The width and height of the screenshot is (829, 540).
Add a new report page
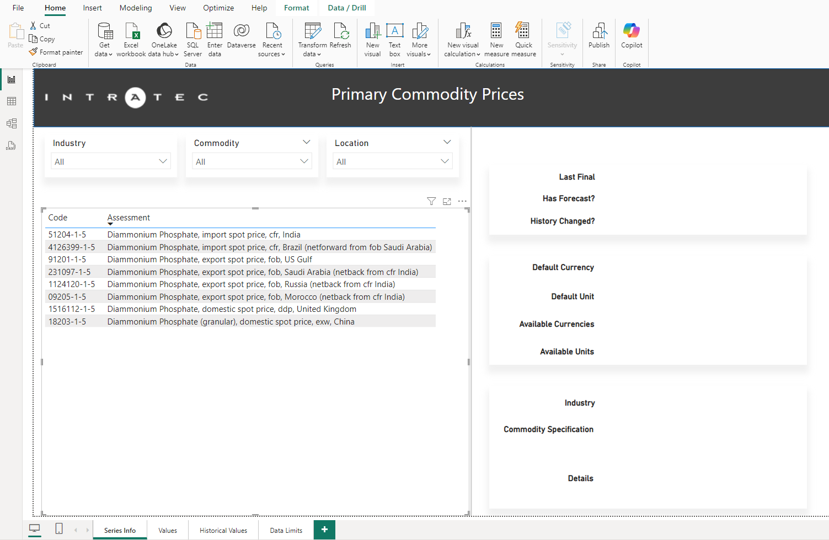[324, 530]
